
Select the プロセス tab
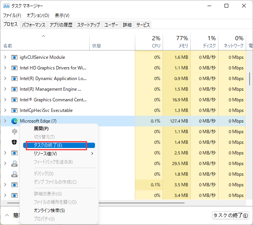click(x=11, y=24)
